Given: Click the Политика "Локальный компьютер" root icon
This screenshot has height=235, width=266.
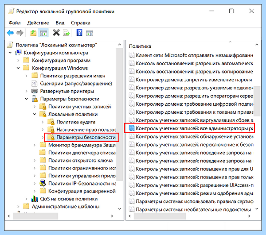Looking at the screenshot, I should click(x=10, y=45).
